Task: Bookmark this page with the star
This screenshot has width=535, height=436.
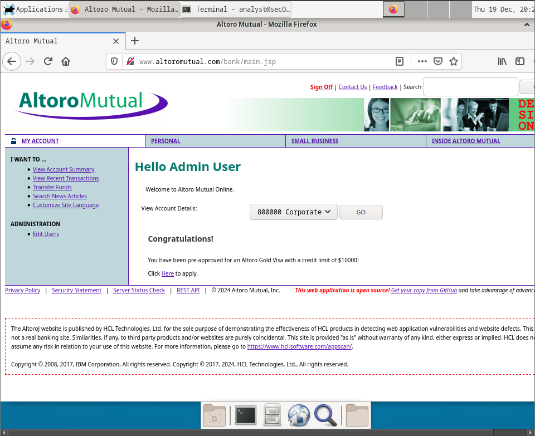Action: point(454,61)
